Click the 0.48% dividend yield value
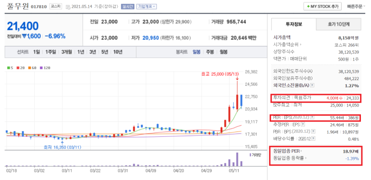The width and height of the screenshot is (371, 180). coord(354,139)
